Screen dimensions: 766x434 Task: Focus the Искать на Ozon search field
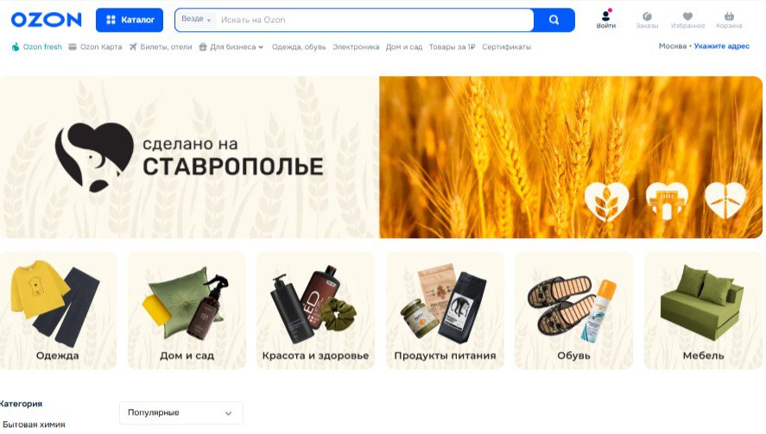tap(374, 20)
